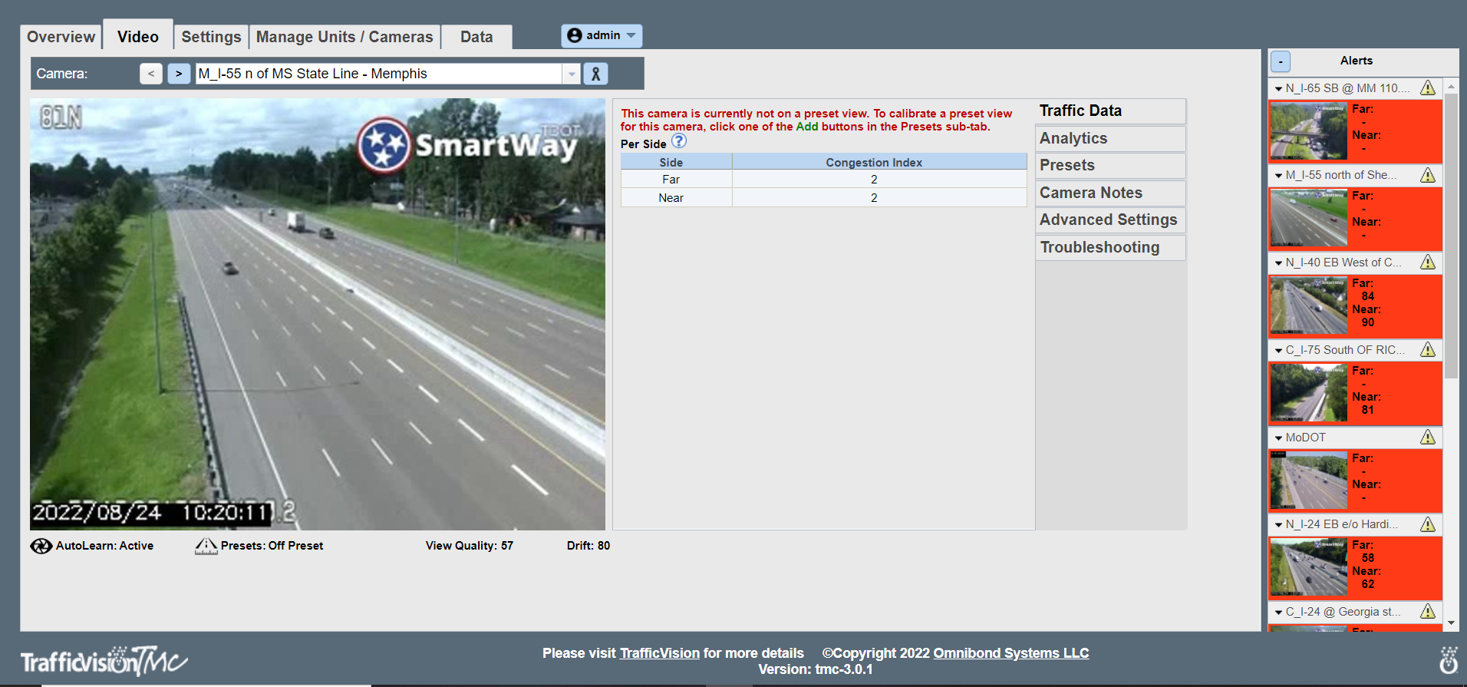Minimize the Alerts panel with minus button

(1281, 61)
